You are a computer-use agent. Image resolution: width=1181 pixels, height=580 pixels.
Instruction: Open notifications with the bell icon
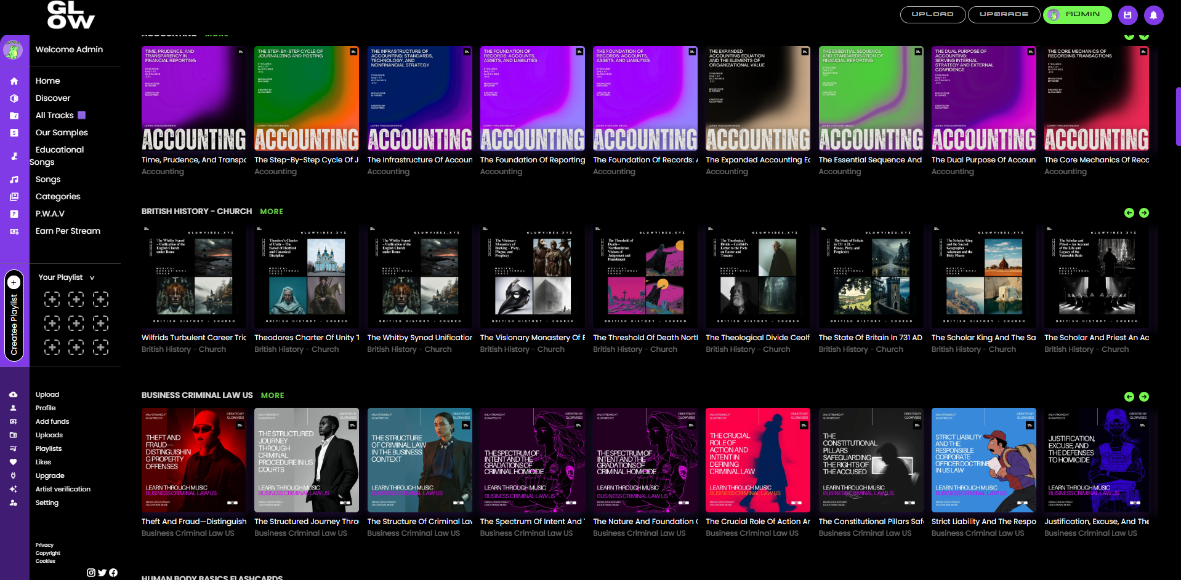coord(1154,15)
